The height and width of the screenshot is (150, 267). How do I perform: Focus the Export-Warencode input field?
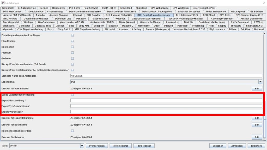click(x=166, y=112)
